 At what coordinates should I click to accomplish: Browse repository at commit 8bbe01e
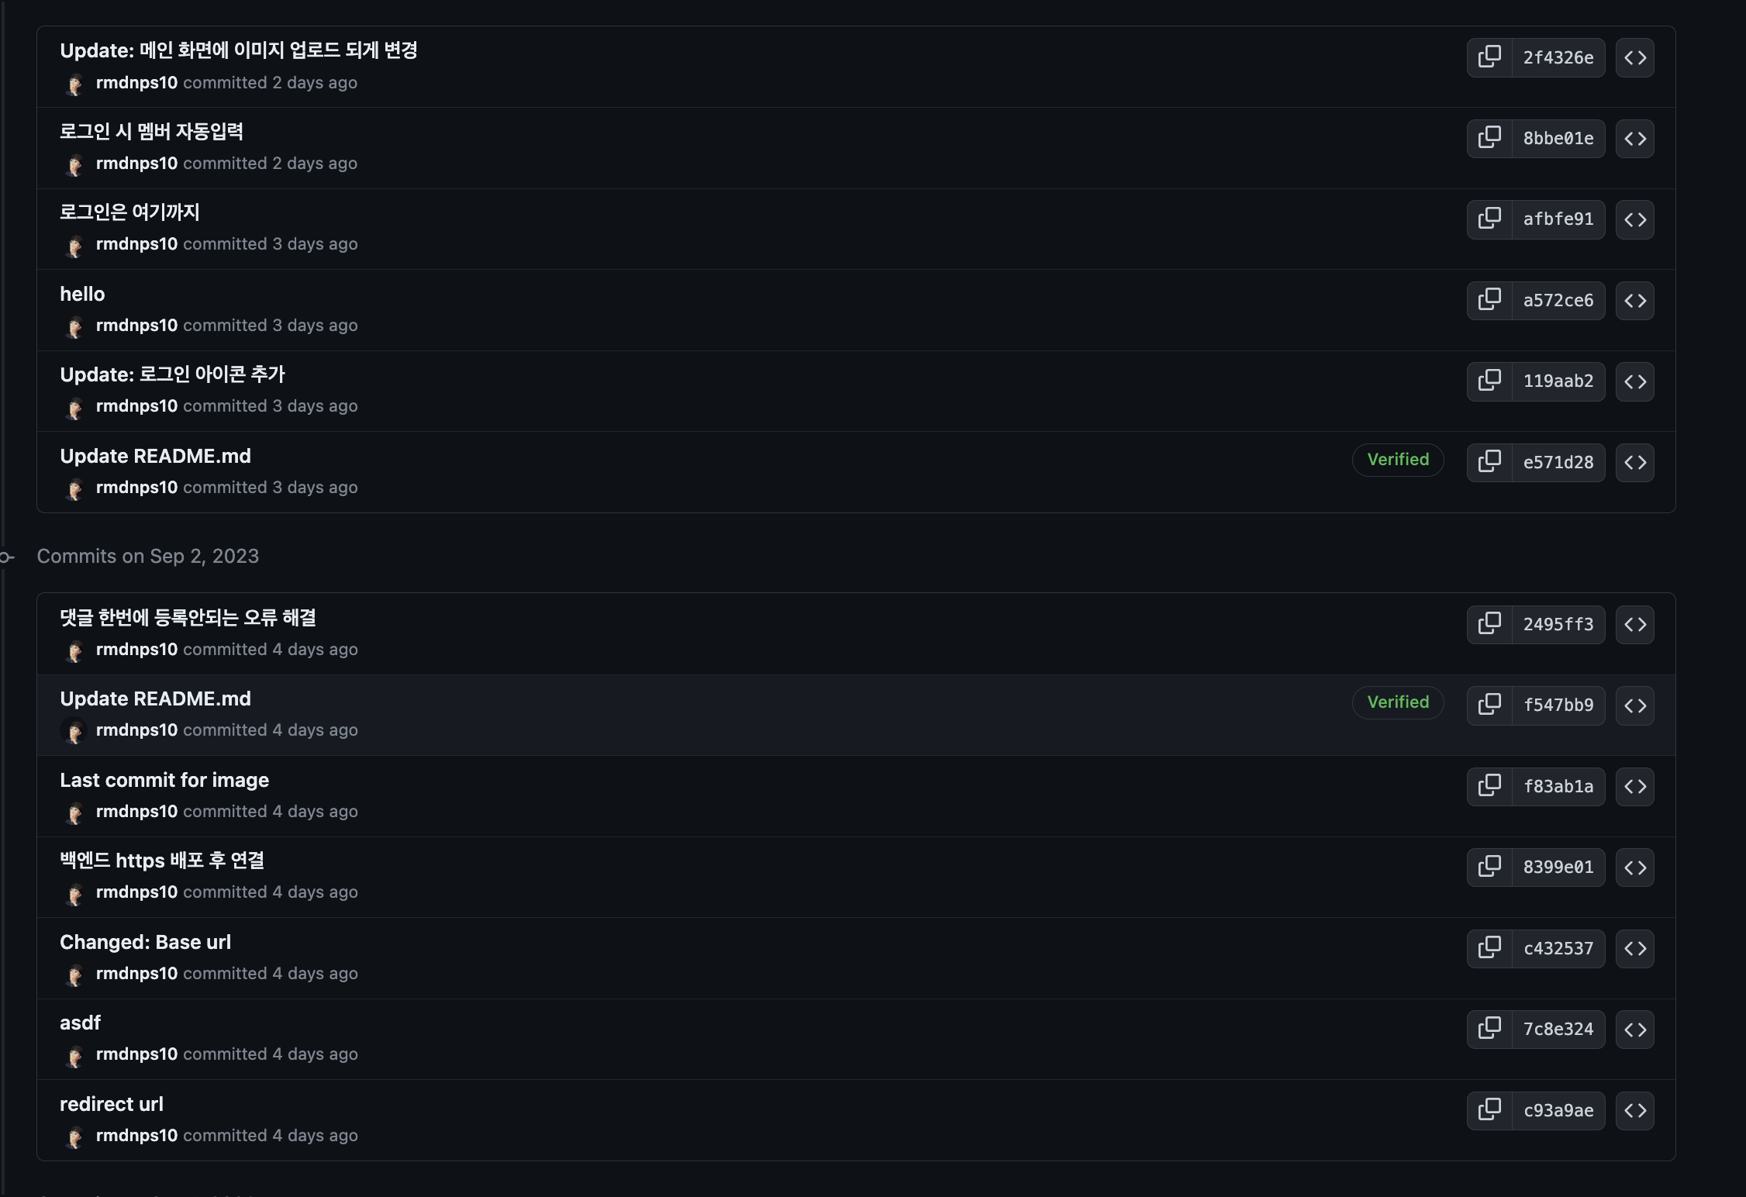(x=1634, y=139)
